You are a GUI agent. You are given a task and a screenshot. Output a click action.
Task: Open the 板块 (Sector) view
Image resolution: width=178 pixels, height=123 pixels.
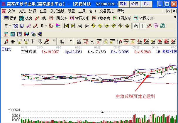pos(26,18)
